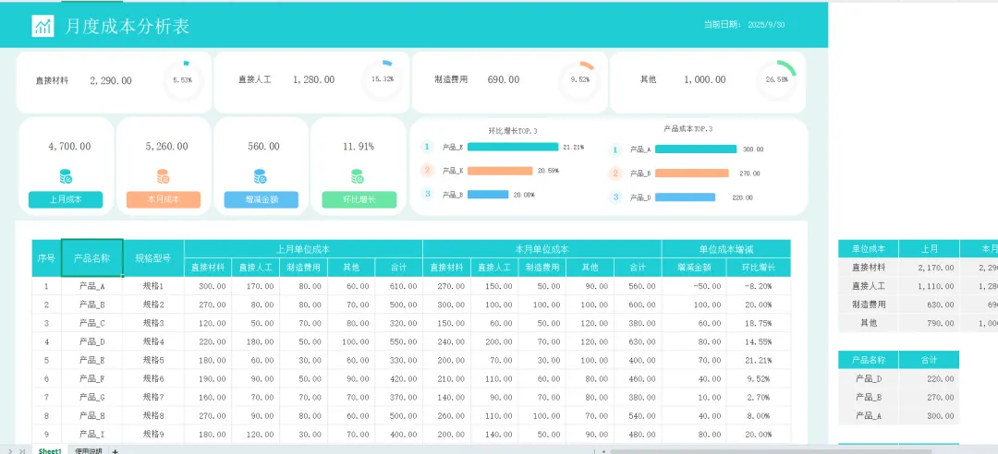998x454 pixels.
Task: Click the blue 220.00 bar for 产品_D
Action: click(x=685, y=197)
